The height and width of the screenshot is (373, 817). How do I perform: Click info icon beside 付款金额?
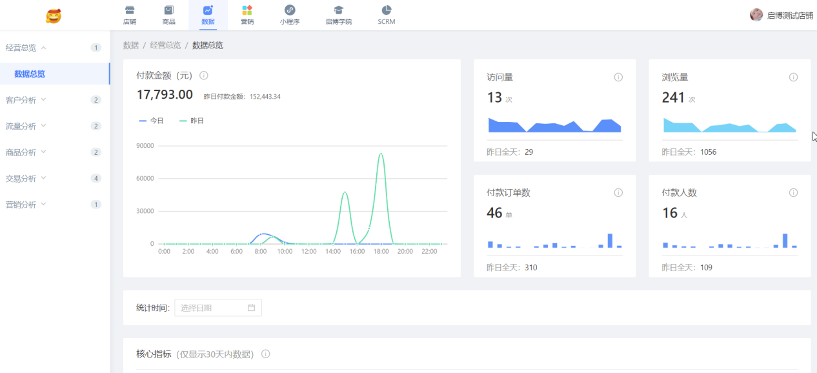tap(204, 76)
